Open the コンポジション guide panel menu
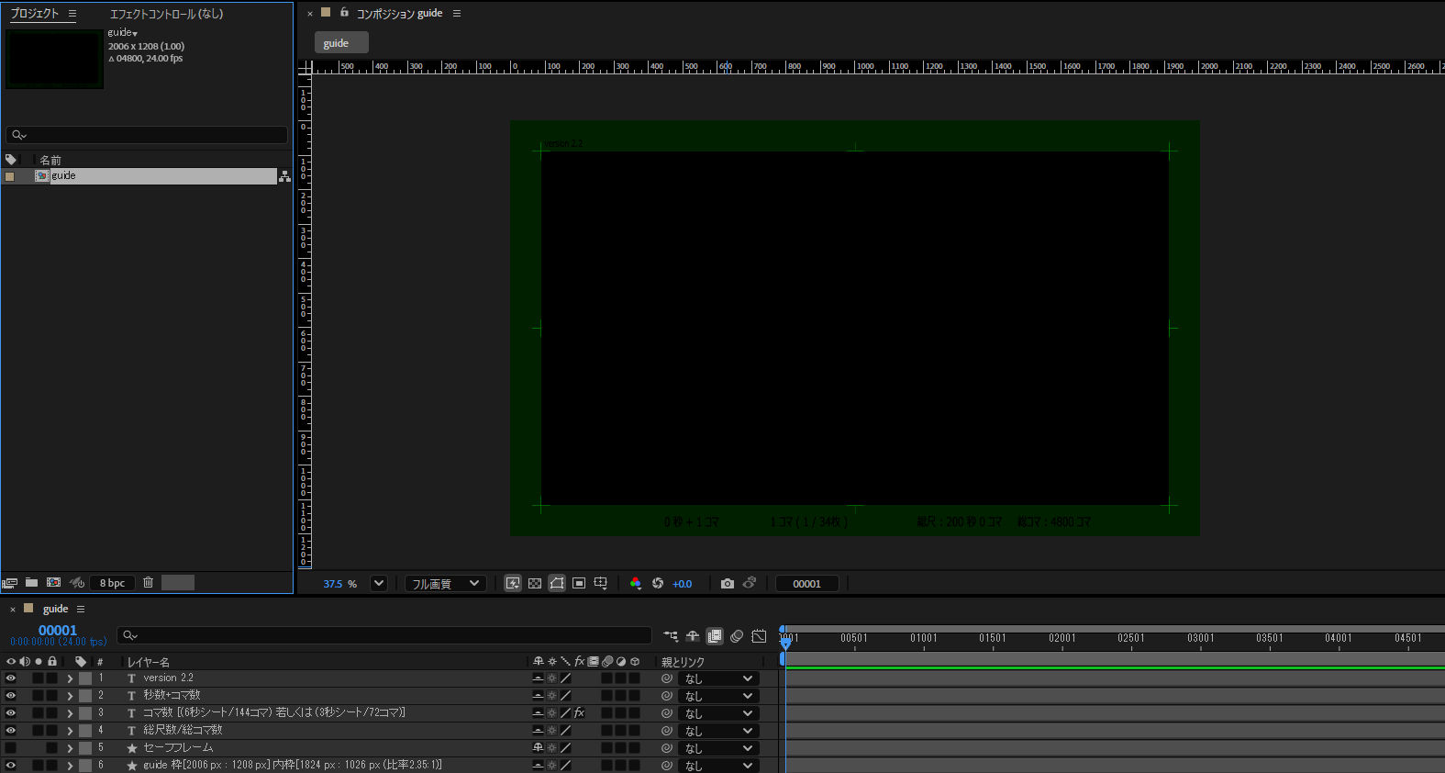The width and height of the screenshot is (1445, 773). coord(457,14)
